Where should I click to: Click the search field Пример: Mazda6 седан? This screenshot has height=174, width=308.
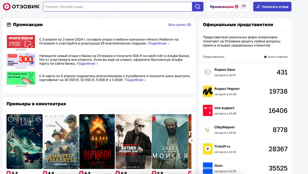118,7
